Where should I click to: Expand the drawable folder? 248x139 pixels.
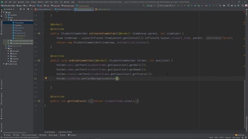[x=9, y=51]
